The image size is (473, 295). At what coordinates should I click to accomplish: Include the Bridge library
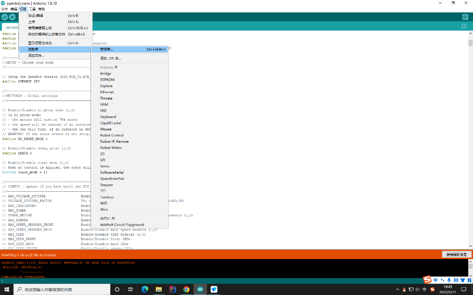pyautogui.click(x=130, y=73)
